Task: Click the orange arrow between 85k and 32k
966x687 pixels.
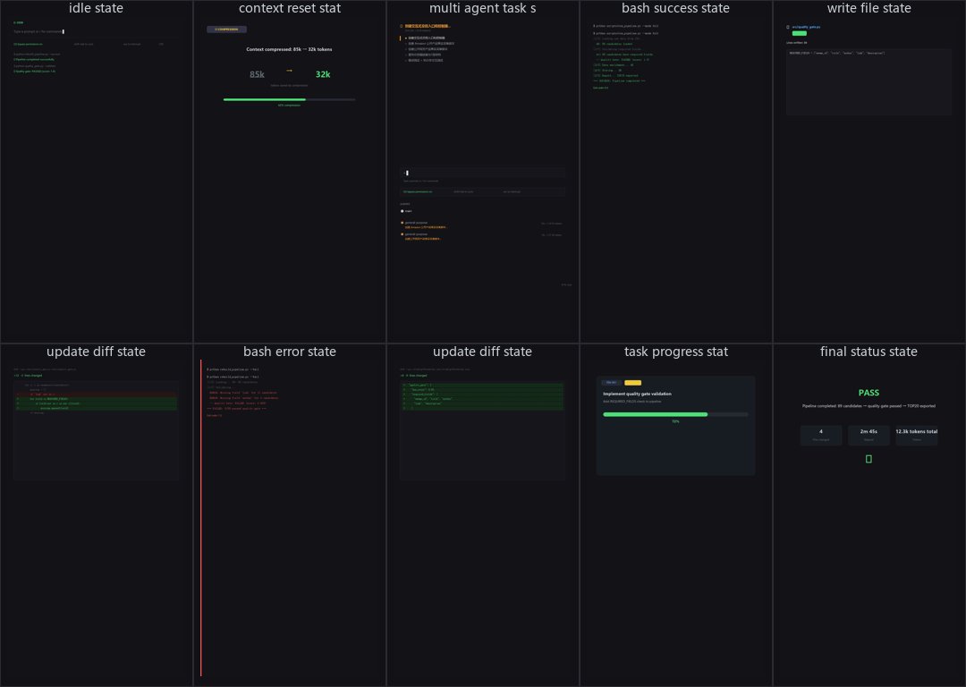Action: (x=289, y=71)
